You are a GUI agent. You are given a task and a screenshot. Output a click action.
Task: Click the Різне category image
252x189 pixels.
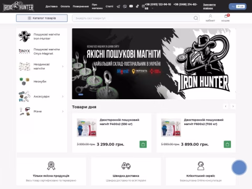[25, 111]
